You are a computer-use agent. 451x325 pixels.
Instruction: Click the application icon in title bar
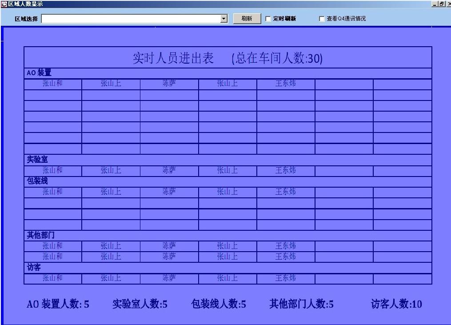4,4
